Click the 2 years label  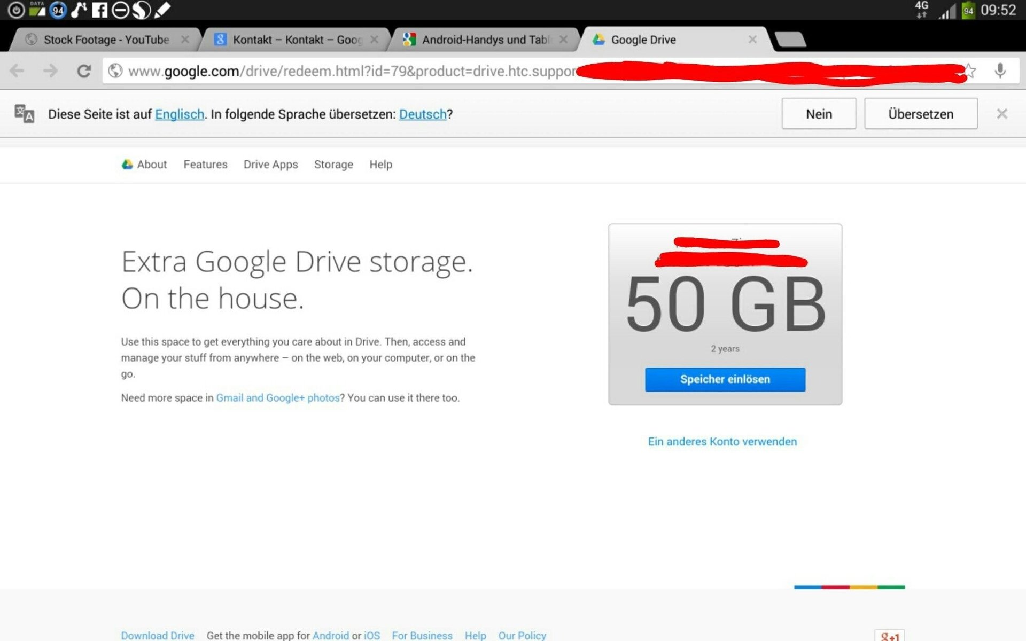point(725,349)
